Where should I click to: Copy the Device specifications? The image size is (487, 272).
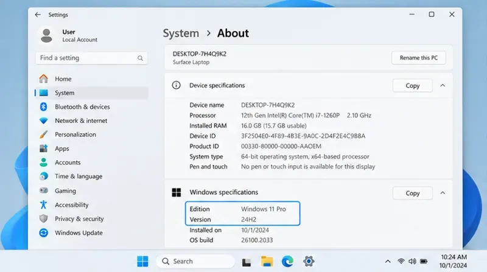pyautogui.click(x=413, y=85)
